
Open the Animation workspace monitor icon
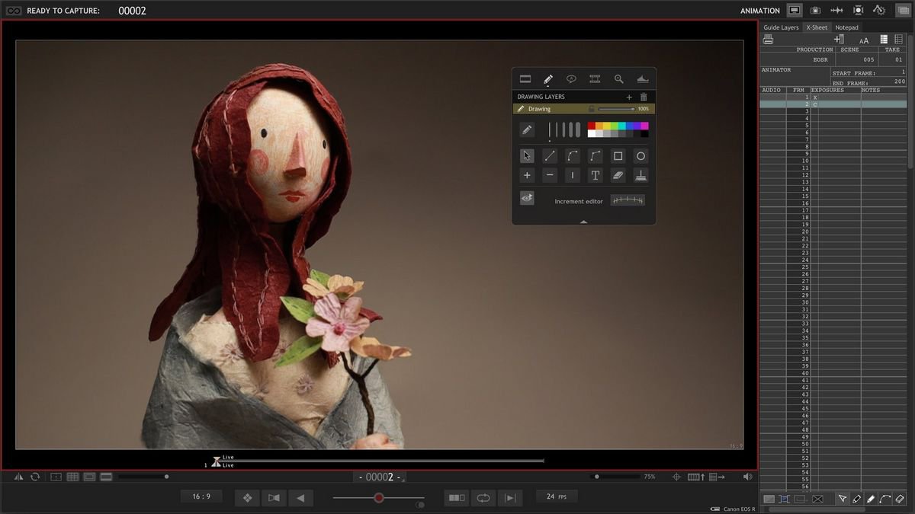tap(795, 11)
